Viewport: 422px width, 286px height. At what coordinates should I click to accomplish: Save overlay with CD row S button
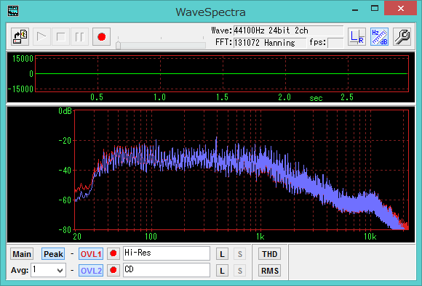point(240,271)
